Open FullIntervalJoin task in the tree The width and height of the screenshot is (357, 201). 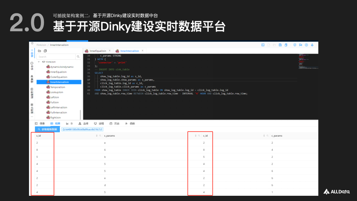pos(57,112)
